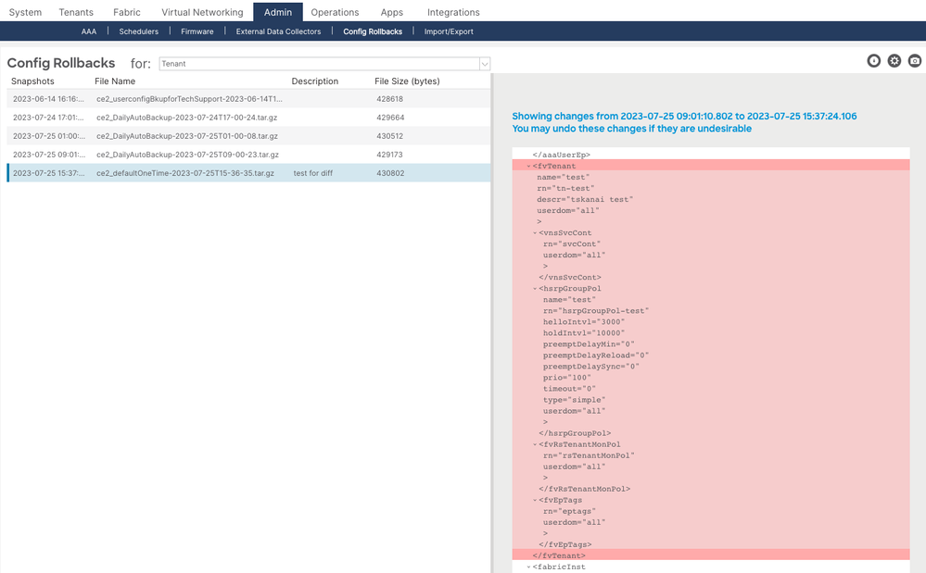Click file ce2_DailyAutoBackup-2023-07-25T01-00-08.tar.gz
This screenshot has height=573, width=926.
pos(187,136)
